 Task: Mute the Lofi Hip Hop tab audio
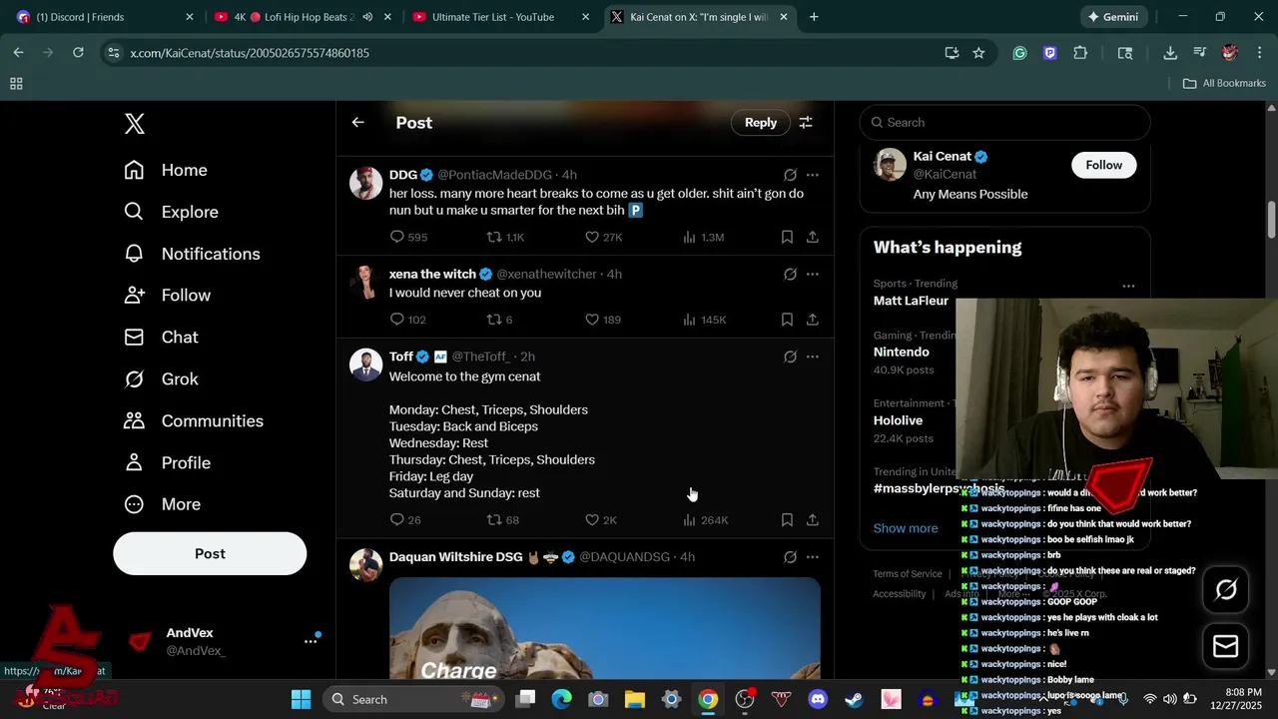tap(367, 17)
